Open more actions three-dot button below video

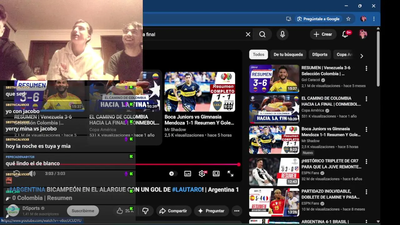click(237, 211)
